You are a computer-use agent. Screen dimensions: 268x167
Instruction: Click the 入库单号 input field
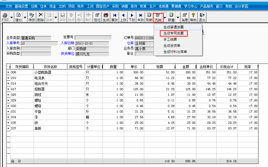pyautogui.click(x=39, y=43)
